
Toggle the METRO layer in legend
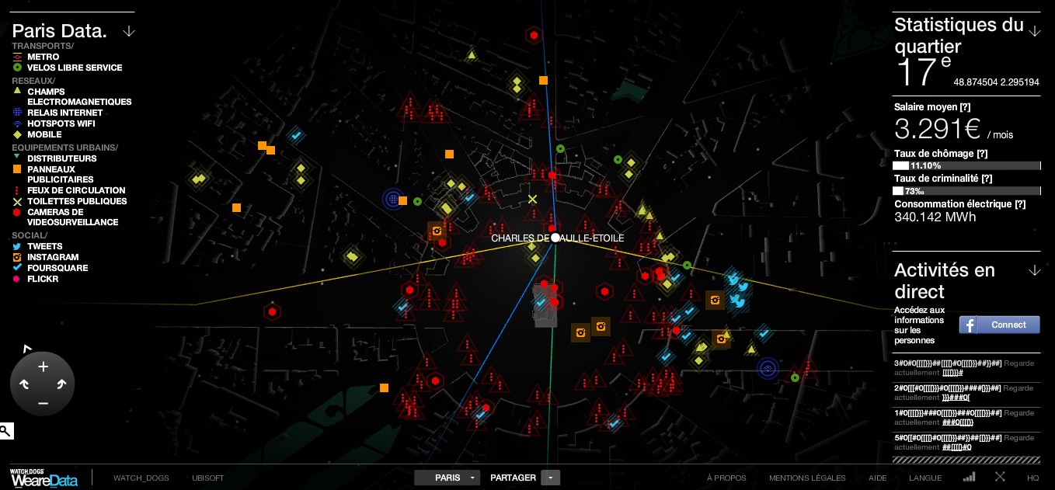(x=42, y=57)
